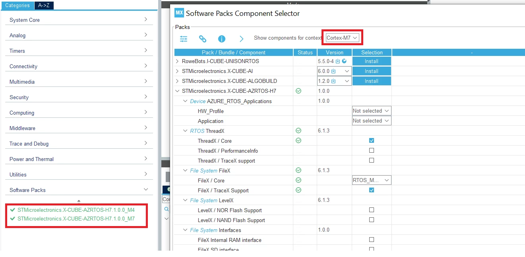Click the green status icon for FileX / TraceX Support
The height and width of the screenshot is (257, 525).
298,190
